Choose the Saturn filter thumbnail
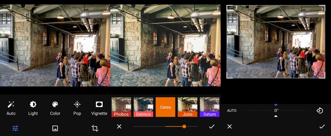 pyautogui.click(x=210, y=107)
